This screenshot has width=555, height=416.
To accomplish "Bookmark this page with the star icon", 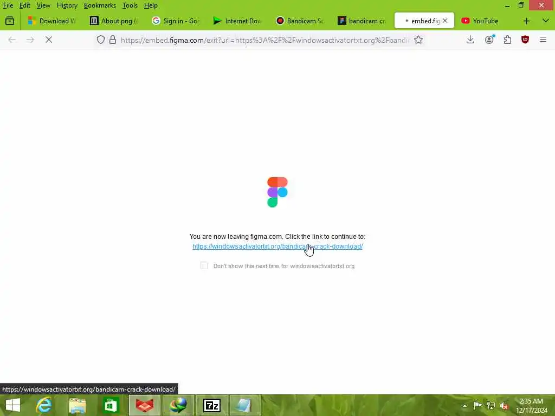I will [418, 40].
